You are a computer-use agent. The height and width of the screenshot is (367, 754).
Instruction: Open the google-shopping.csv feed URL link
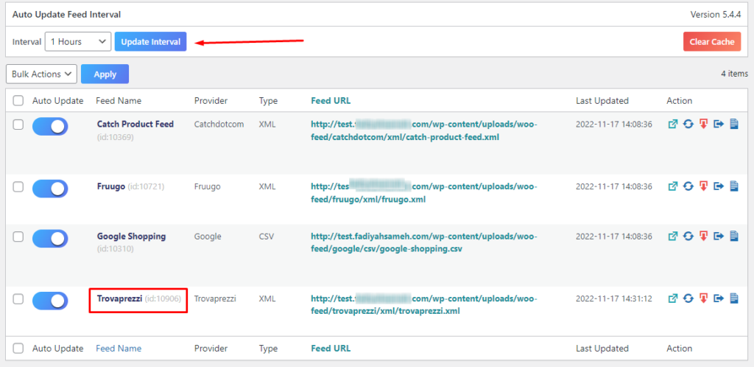423,243
